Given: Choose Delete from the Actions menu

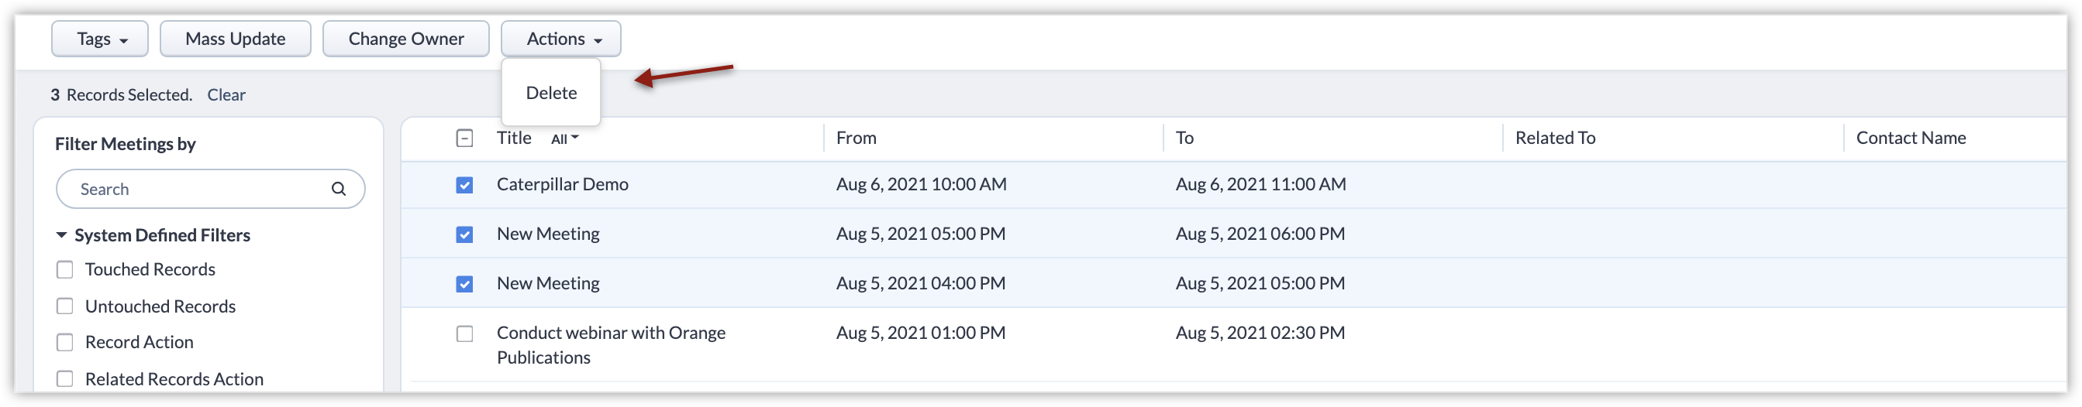Looking at the screenshot, I should [551, 93].
